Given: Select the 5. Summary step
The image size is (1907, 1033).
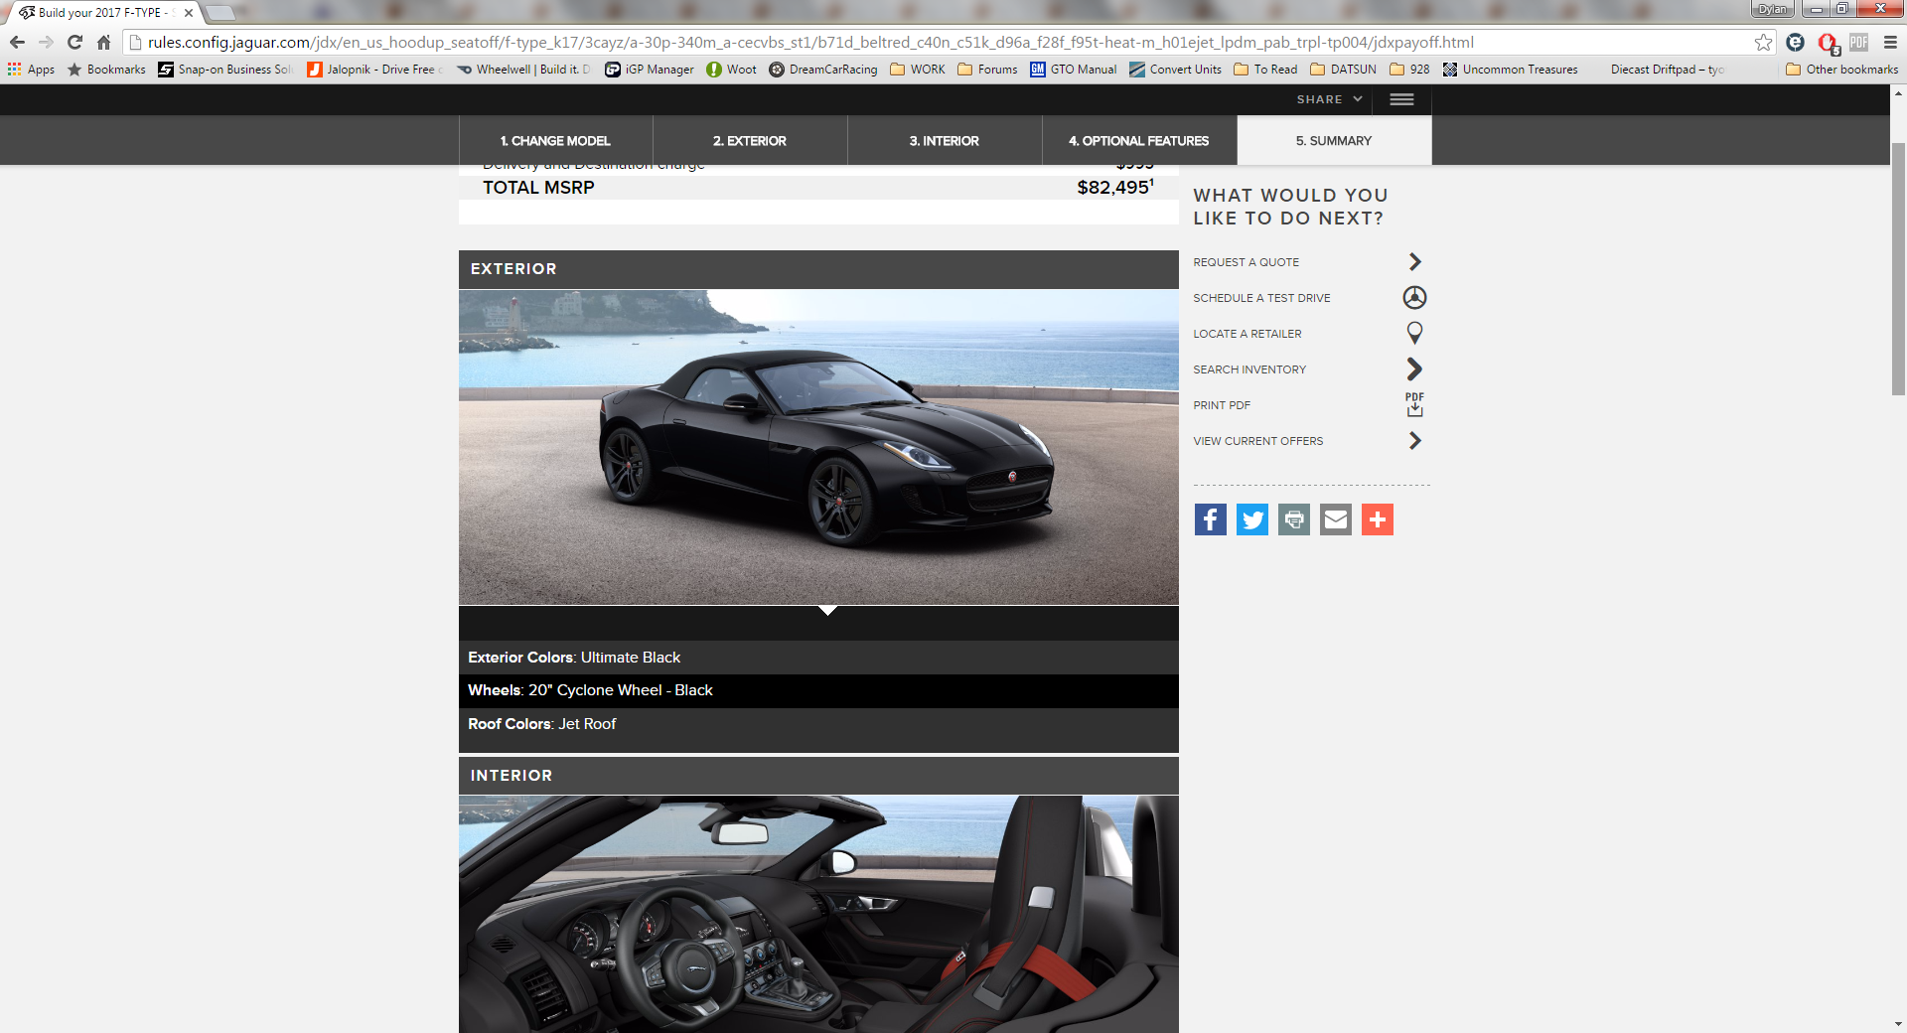Looking at the screenshot, I should coord(1334,140).
